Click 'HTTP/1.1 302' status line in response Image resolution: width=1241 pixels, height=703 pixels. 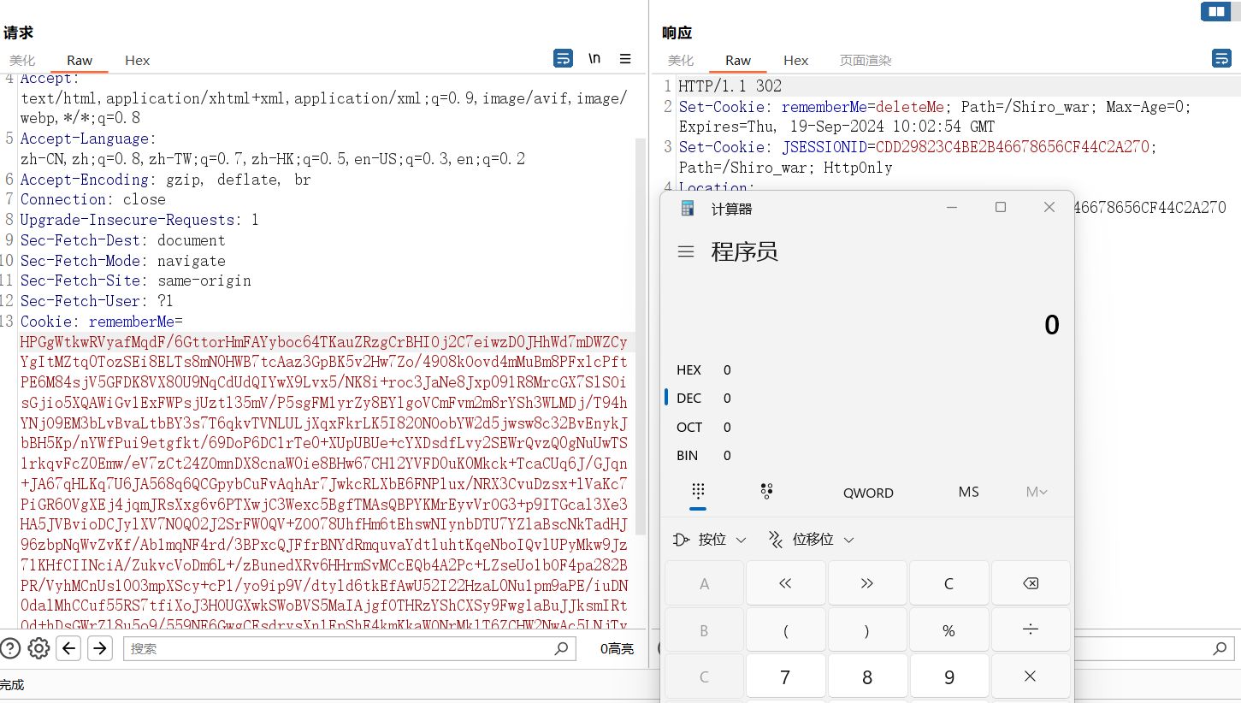(730, 86)
